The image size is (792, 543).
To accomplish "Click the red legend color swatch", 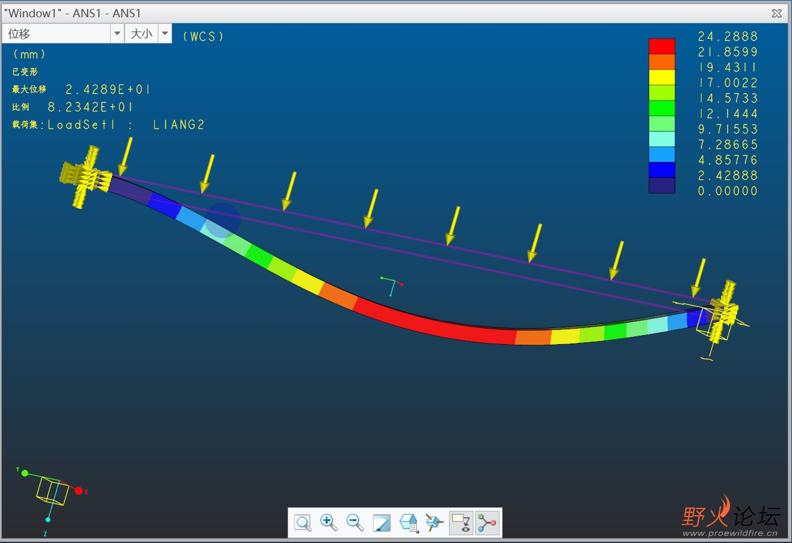I will [x=662, y=46].
